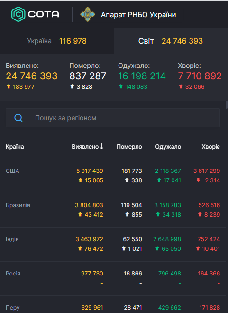Click the РНБО emblem icon
228x313 pixels.
coord(88,14)
